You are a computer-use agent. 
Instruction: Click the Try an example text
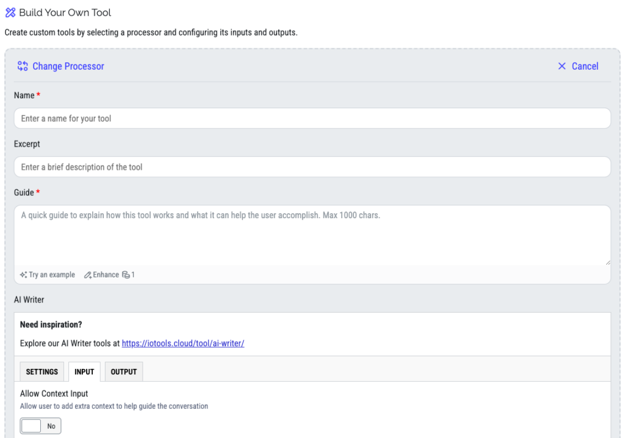[52, 275]
